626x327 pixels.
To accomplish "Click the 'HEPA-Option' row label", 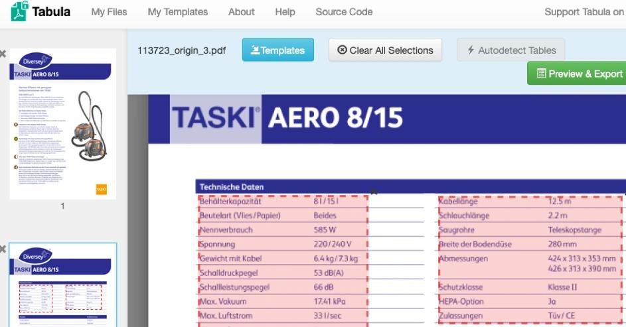I will [x=461, y=302].
